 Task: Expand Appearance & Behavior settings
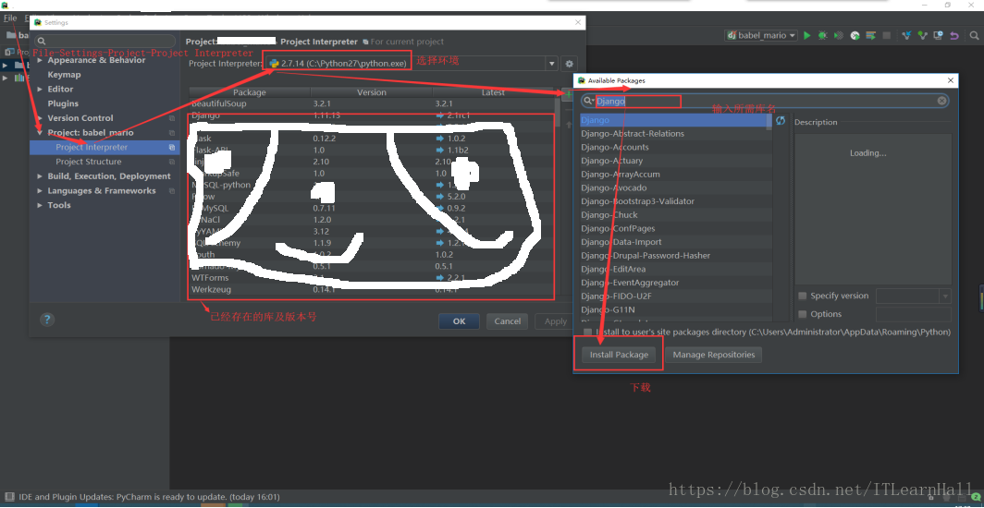point(40,60)
